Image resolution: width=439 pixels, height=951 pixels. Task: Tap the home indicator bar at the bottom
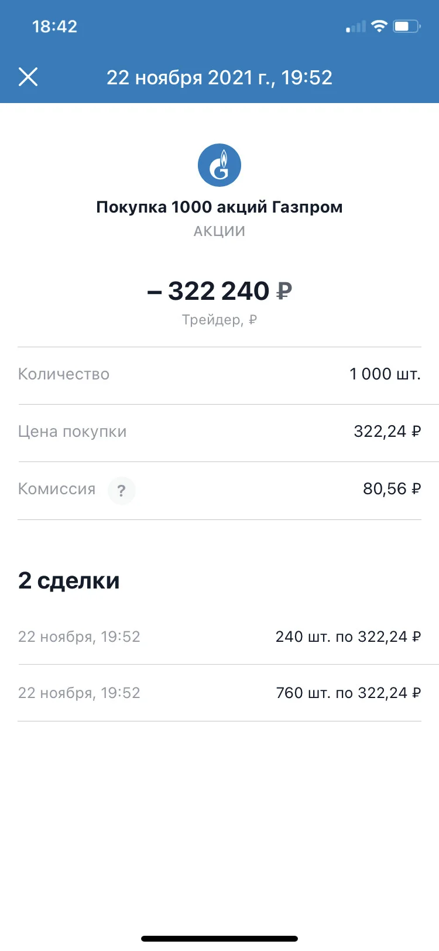point(220,939)
